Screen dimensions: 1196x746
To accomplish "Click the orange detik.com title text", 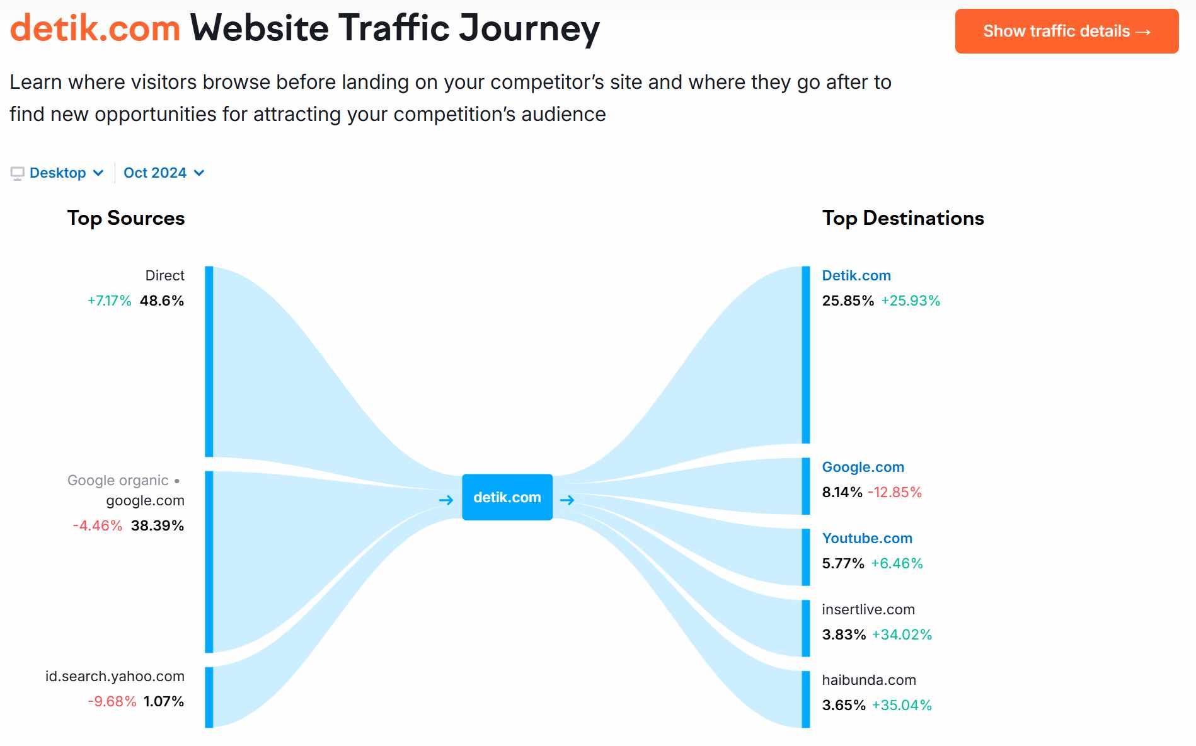I will (x=95, y=28).
